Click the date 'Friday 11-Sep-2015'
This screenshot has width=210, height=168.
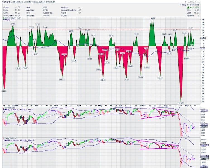coord(190,5)
